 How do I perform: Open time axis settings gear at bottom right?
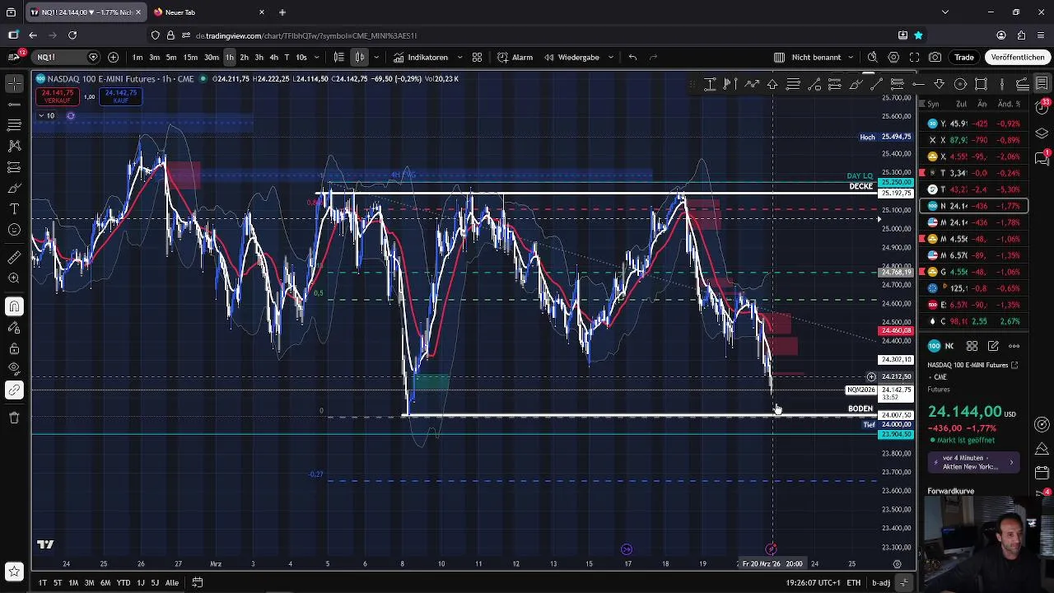pyautogui.click(x=898, y=564)
